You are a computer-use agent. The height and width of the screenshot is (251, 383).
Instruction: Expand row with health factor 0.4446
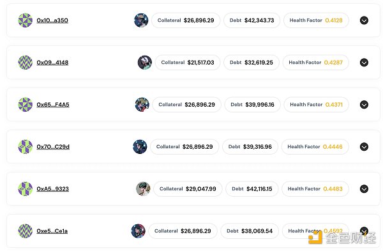(364, 147)
